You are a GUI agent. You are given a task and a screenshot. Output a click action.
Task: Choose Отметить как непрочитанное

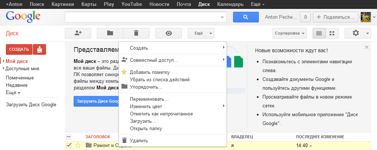[x=173, y=114]
